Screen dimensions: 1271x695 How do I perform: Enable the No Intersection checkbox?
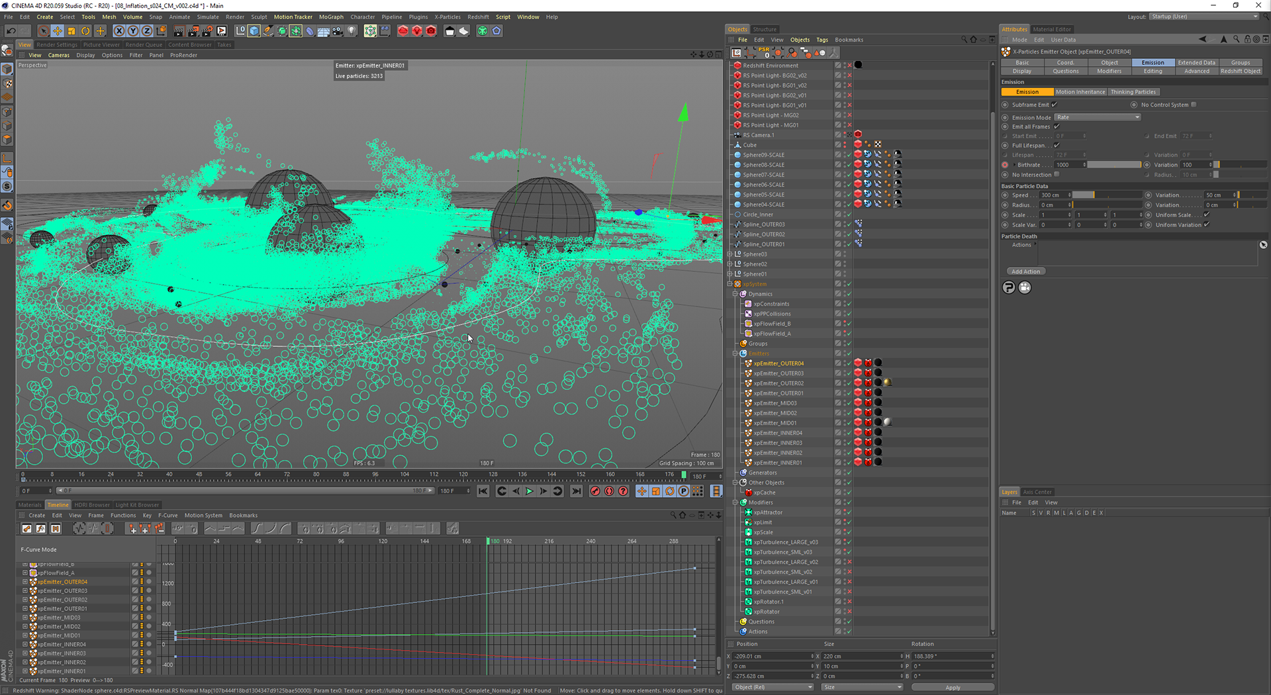1057,175
